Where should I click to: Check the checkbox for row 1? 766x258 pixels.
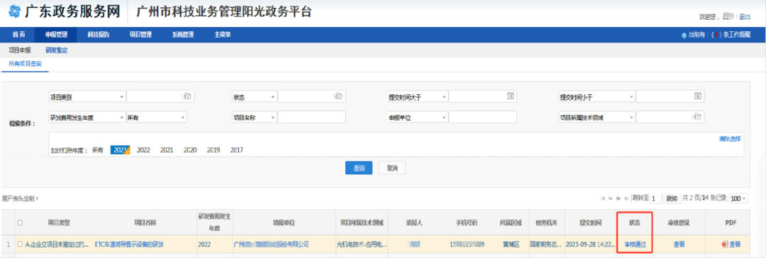[20, 244]
